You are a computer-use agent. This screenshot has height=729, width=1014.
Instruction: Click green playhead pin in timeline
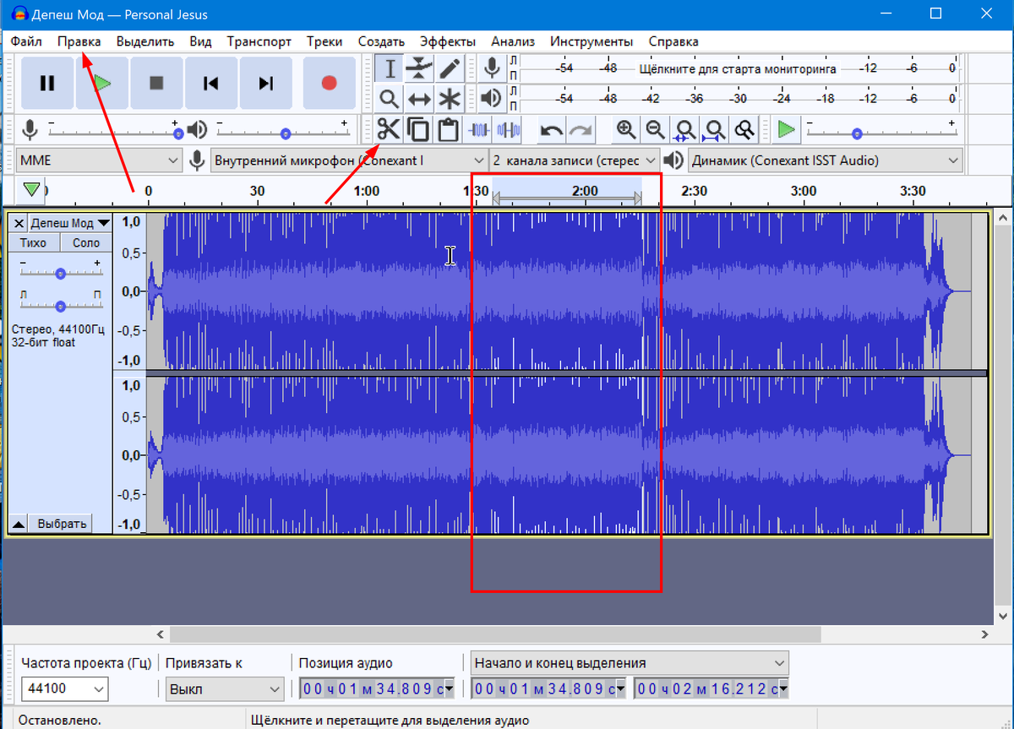click(x=31, y=189)
